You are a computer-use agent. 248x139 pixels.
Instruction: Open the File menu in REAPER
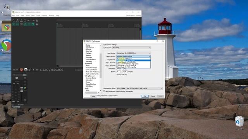(14, 15)
